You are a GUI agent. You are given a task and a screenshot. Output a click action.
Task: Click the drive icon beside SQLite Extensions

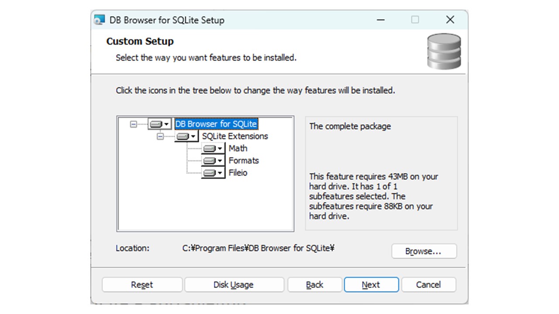[x=182, y=136]
